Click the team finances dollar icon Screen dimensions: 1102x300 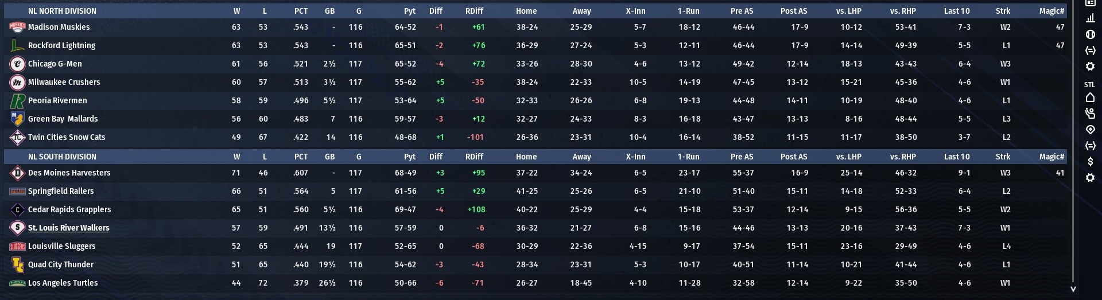click(x=1090, y=162)
